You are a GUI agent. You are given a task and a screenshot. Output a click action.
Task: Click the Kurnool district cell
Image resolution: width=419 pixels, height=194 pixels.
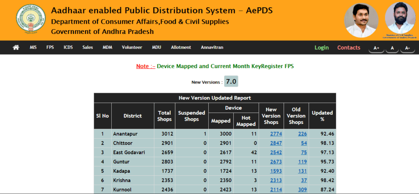[133, 190]
